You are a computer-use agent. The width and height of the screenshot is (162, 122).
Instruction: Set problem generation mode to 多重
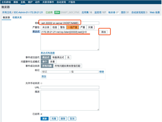(x=52, y=62)
